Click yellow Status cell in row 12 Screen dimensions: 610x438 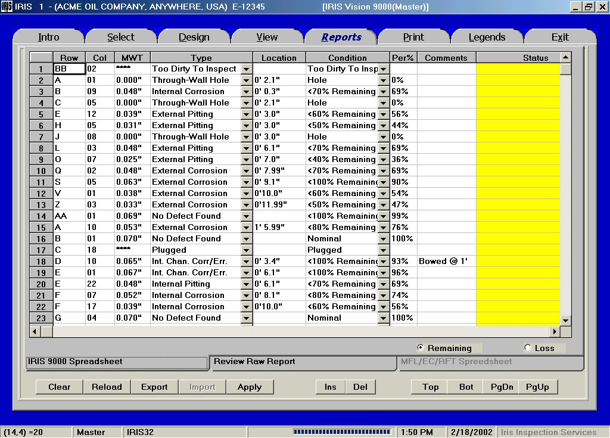(x=518, y=194)
